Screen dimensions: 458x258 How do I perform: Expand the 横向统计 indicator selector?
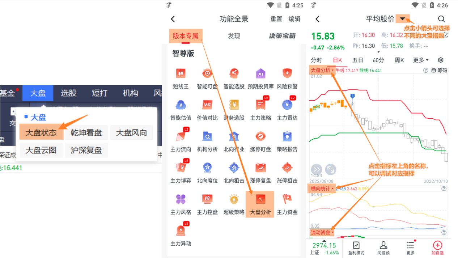[x=322, y=189]
